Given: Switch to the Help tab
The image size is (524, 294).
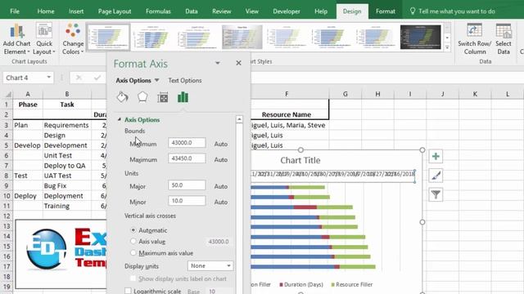Looking at the screenshot, I should coord(321,11).
